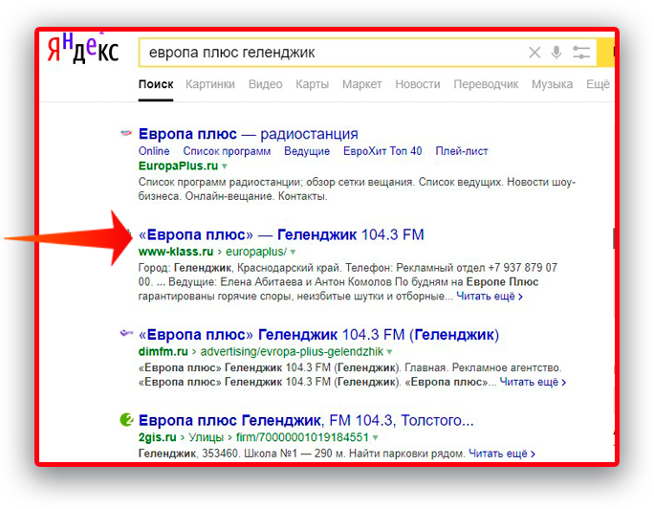Activate microphone voice search icon
Screen dimensions: 654x509
(x=556, y=53)
